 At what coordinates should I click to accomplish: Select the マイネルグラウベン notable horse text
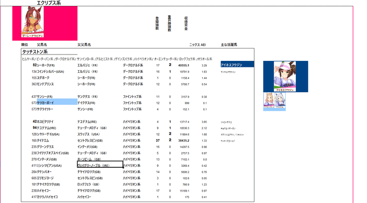pos(228,72)
